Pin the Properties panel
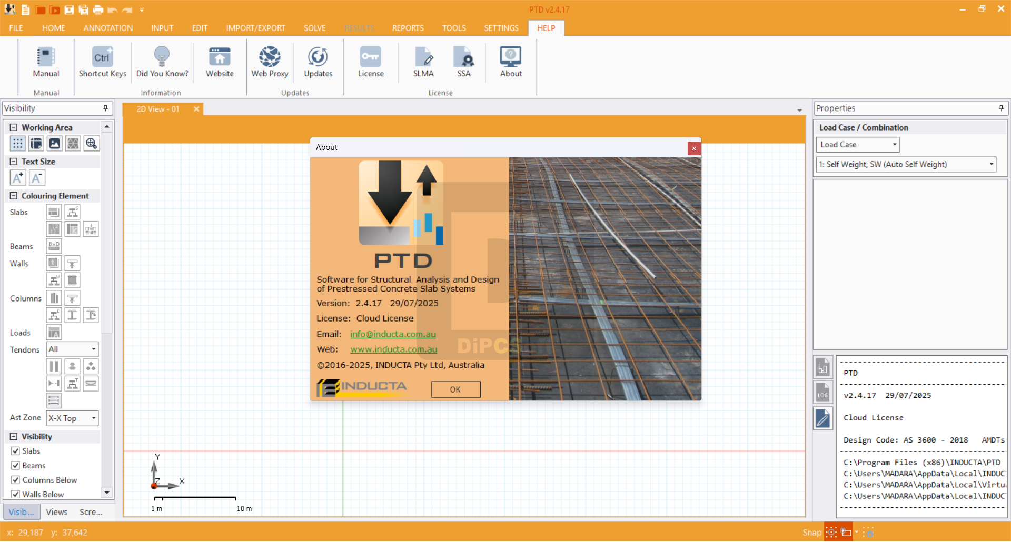Viewport: 1011px width, 542px height. coord(1001,108)
